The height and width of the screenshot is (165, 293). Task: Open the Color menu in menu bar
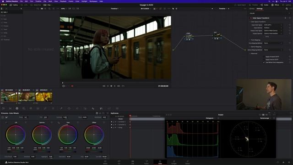pos(77,1)
